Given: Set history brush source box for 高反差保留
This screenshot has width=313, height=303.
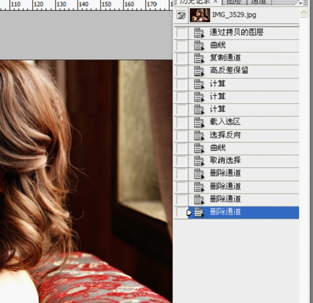Looking at the screenshot, I should pos(182,71).
